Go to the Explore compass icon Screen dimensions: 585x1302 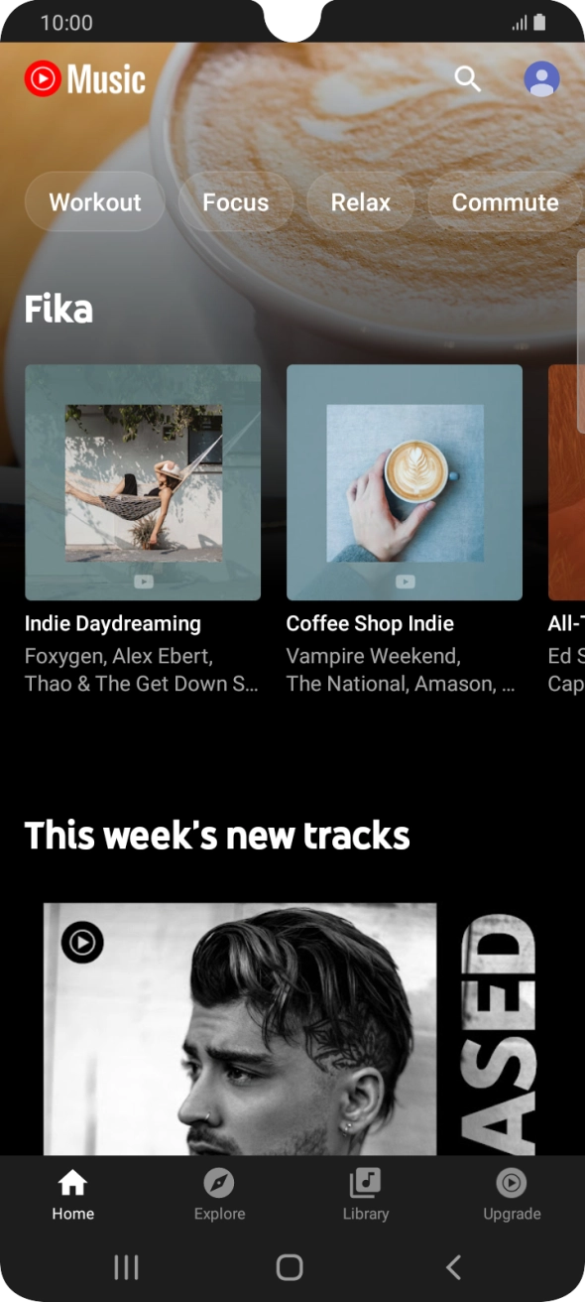[x=219, y=1182]
